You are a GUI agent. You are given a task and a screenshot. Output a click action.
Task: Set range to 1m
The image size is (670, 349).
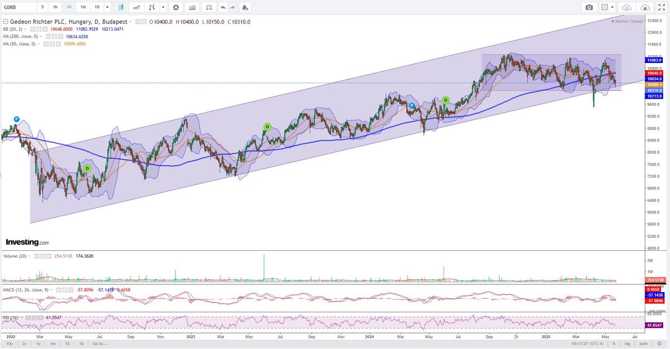click(x=52, y=343)
